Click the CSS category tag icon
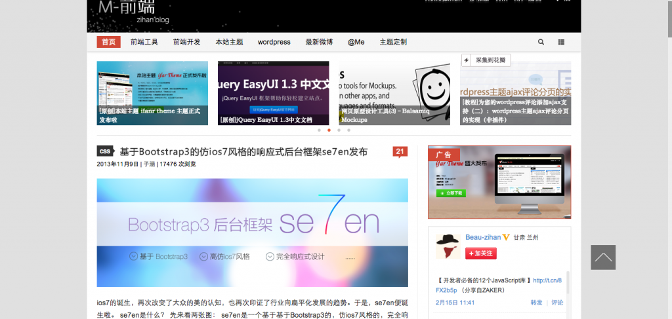672x319 pixels. [106, 151]
